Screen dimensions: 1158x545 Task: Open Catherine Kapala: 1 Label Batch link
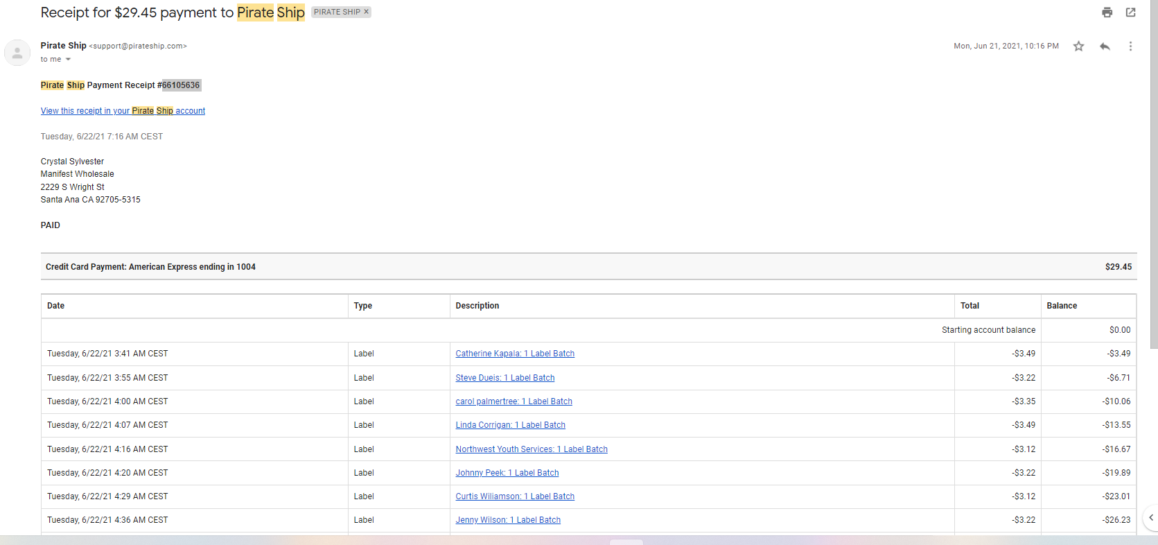(x=515, y=354)
